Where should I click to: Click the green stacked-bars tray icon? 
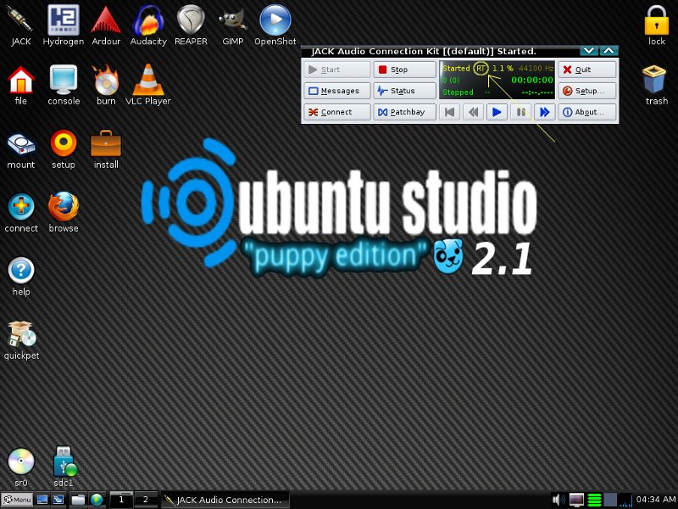pos(595,500)
